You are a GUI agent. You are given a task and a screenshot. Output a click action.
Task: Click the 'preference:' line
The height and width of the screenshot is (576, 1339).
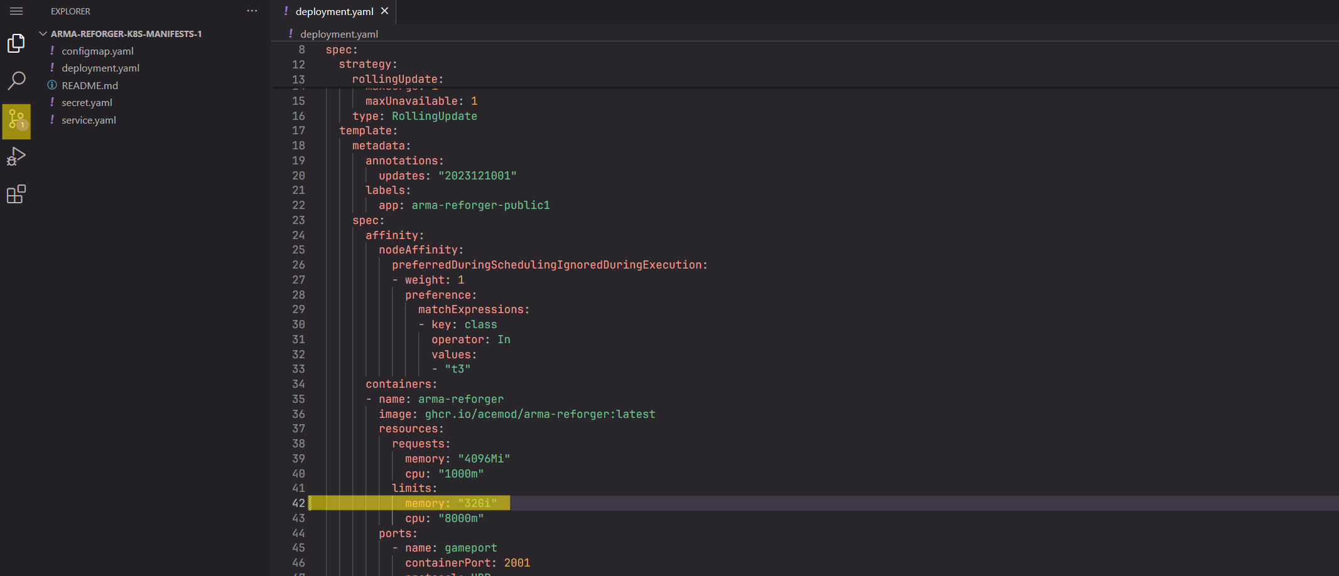(441, 295)
